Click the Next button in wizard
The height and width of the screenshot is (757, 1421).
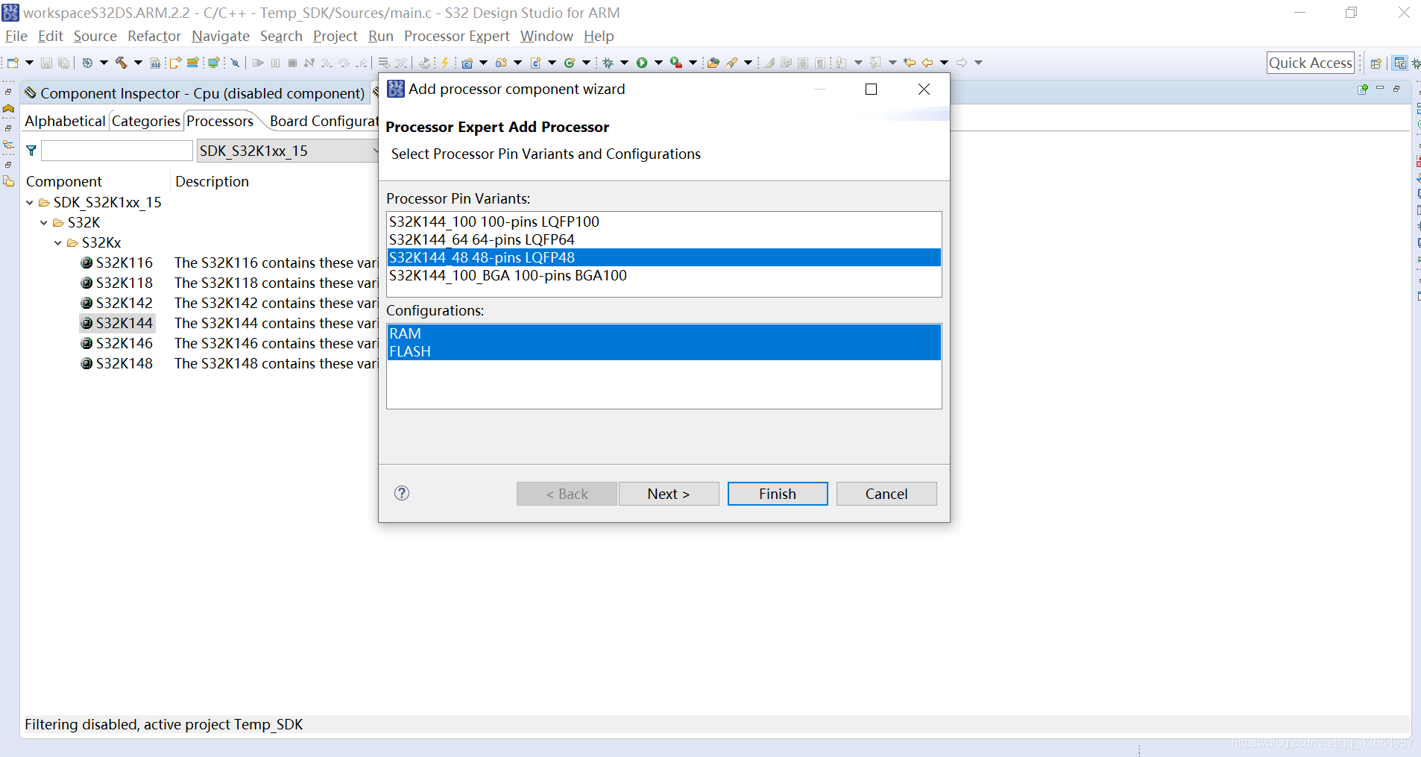(669, 494)
